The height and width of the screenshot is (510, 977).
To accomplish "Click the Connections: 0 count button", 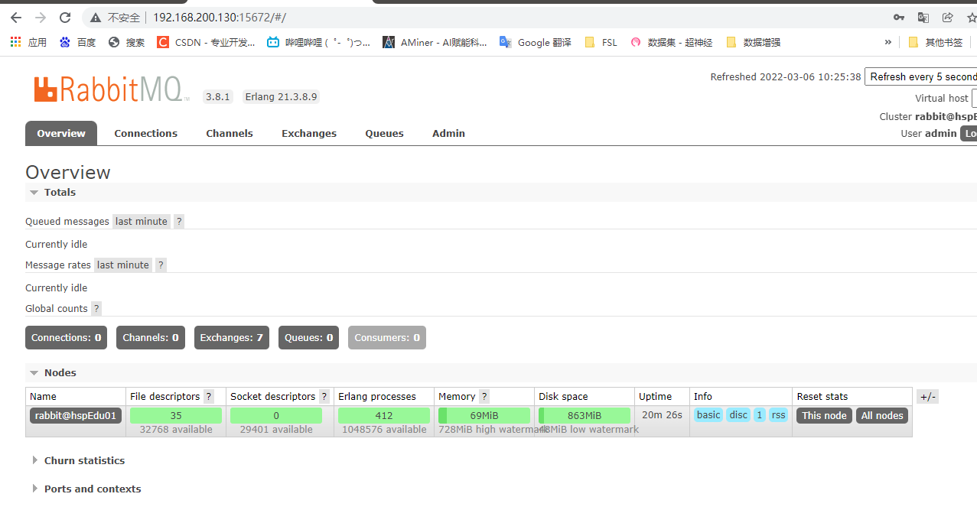I will coord(67,337).
